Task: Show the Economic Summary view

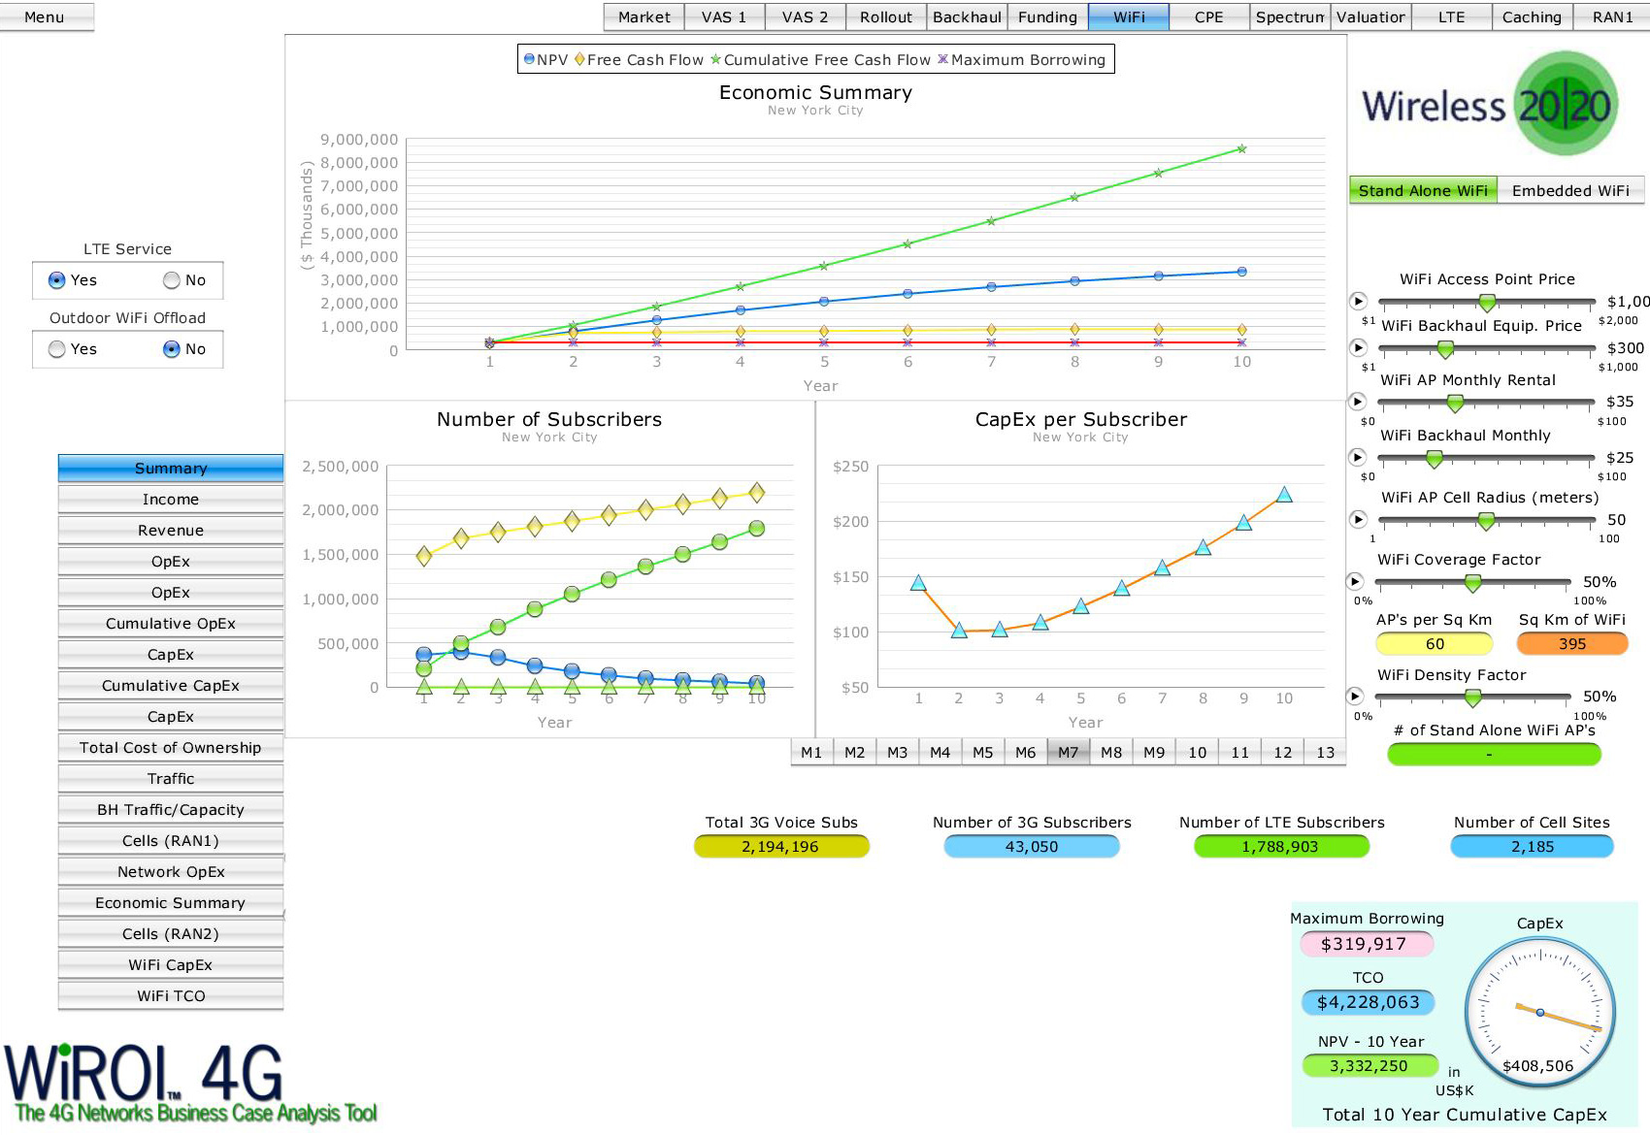Action: tap(171, 903)
